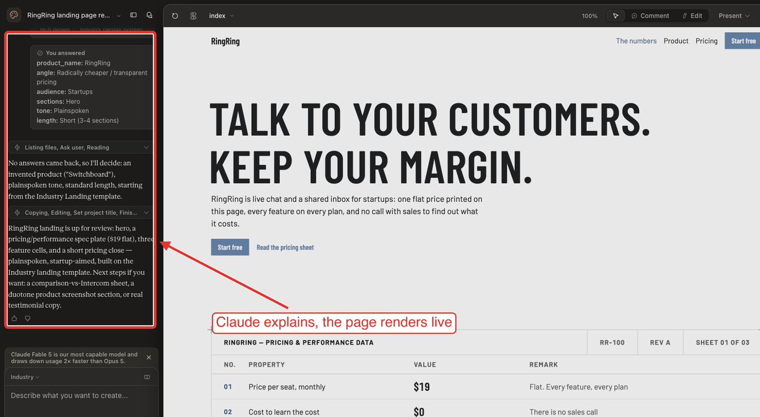Screen dimensions: 760x417
Task: Open the chat bubbles icon
Action: [149, 15]
